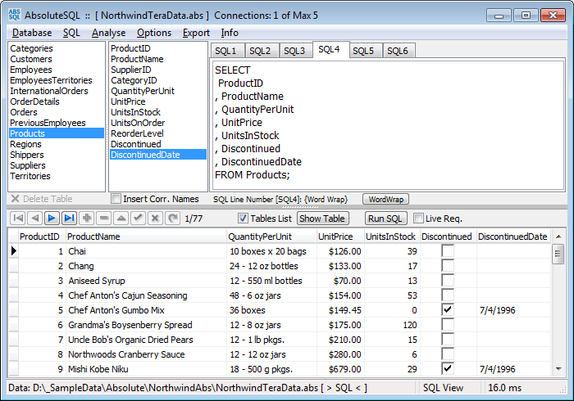Click inside the SQL4 editor text area

click(388, 126)
